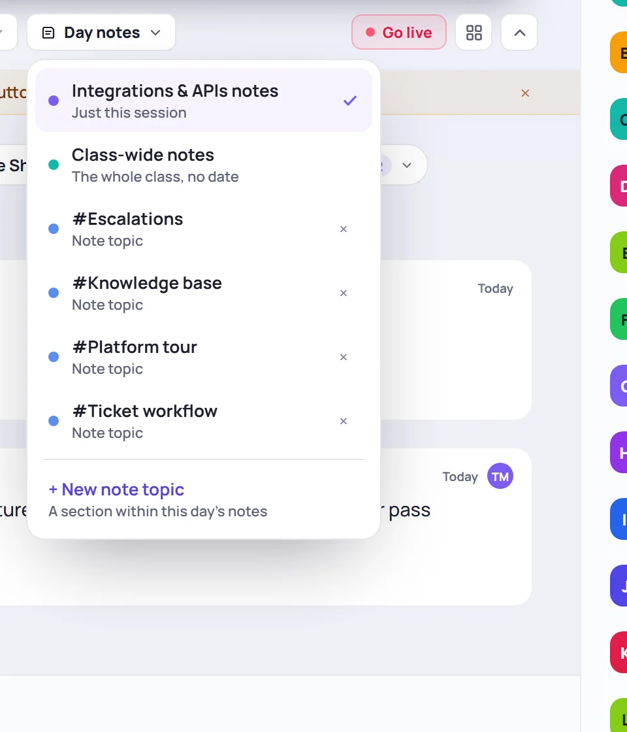Click the teal dot beside Class-wide notes

point(54,164)
